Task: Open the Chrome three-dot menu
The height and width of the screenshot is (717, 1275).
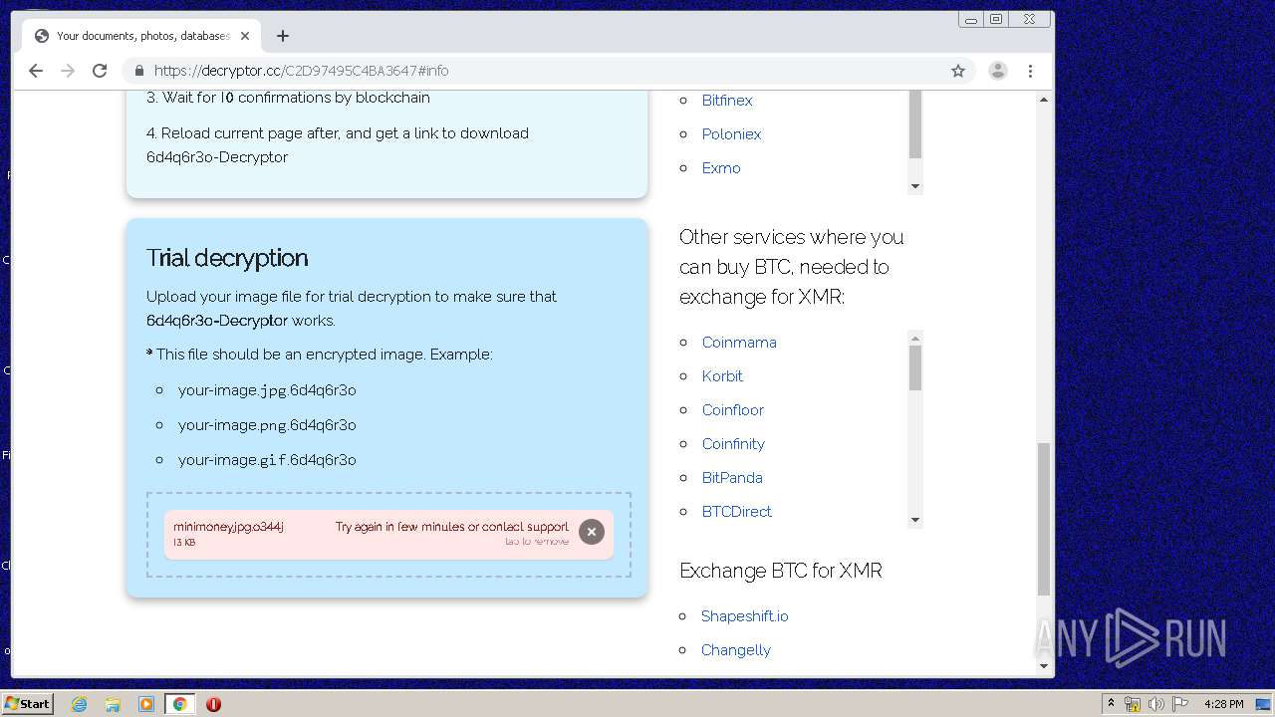Action: 1030,71
